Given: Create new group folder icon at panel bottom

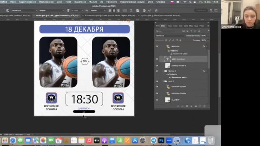Looking at the screenshot, I should click(x=196, y=106).
